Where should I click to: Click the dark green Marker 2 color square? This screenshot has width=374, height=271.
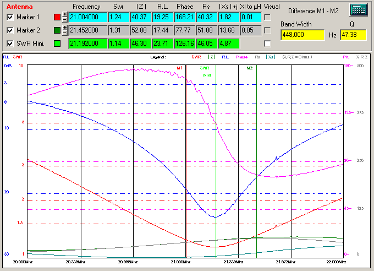click(57, 30)
